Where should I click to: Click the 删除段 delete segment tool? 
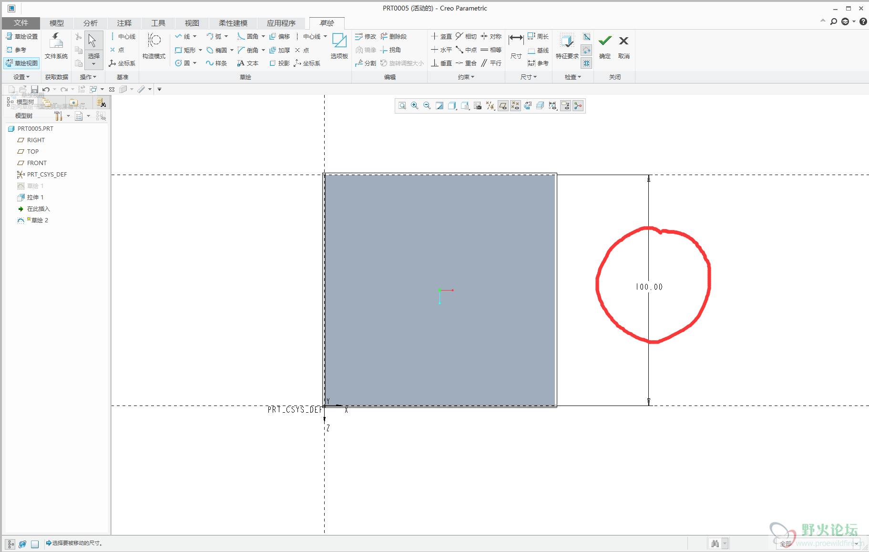pos(394,36)
